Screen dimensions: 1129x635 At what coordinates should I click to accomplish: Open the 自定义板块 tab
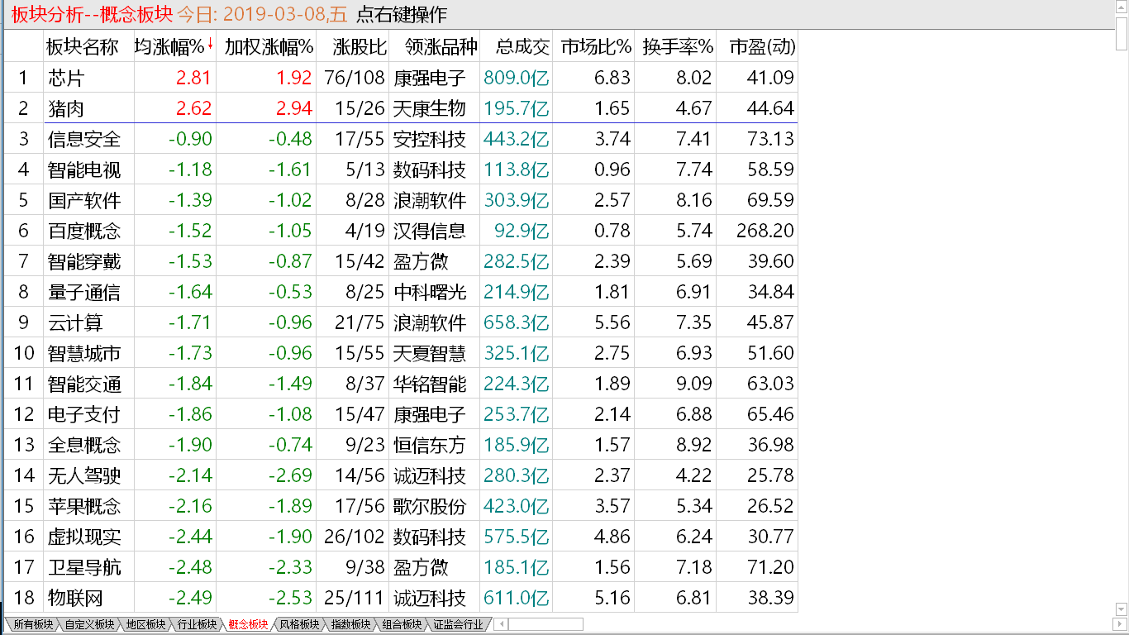(x=88, y=624)
